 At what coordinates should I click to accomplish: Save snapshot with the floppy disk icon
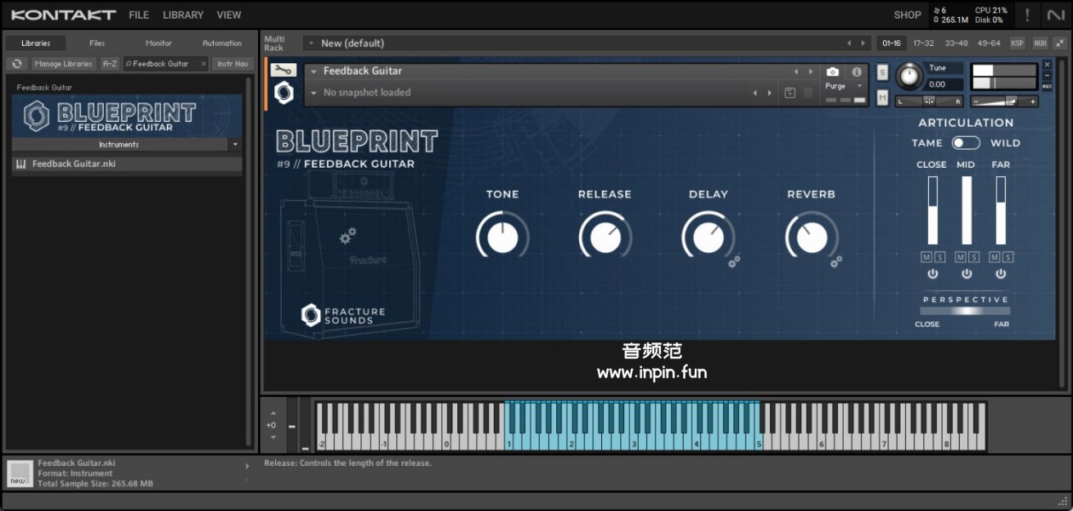(790, 93)
